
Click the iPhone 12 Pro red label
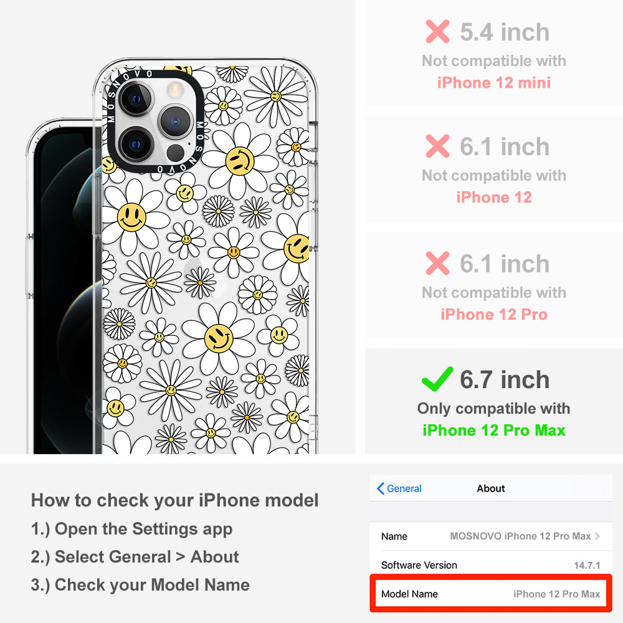pos(494,314)
